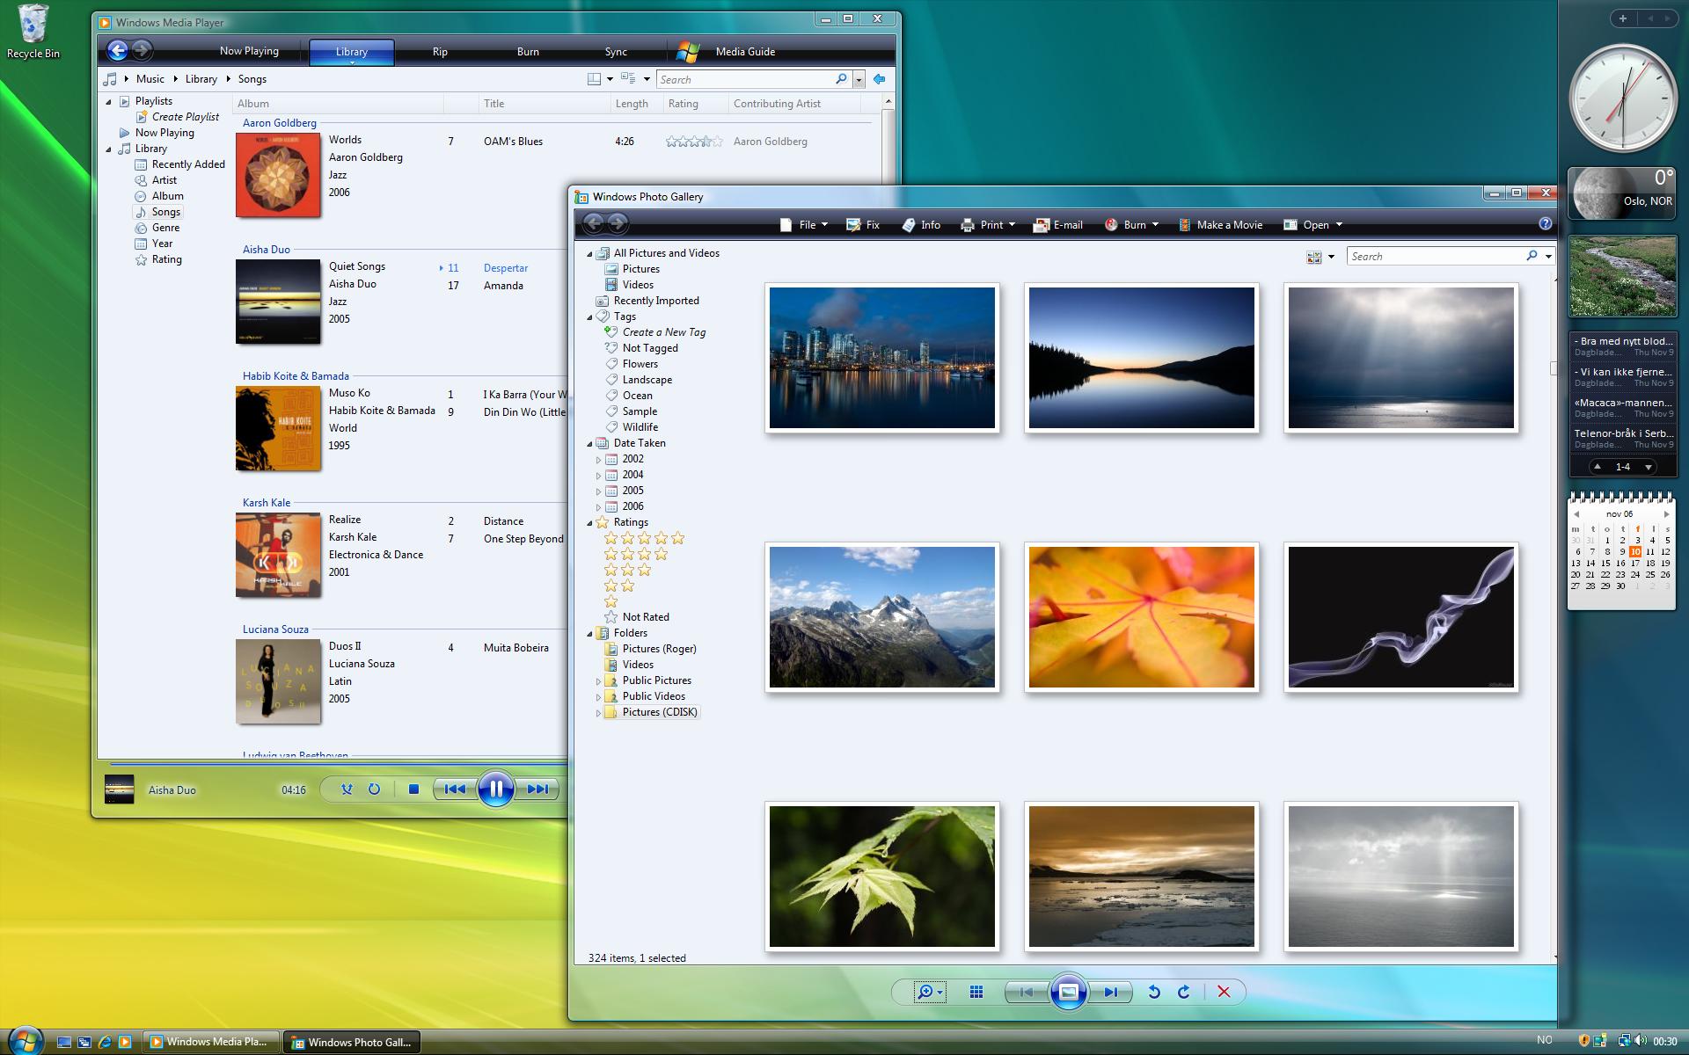Click OAM's Blues star rating

(694, 142)
